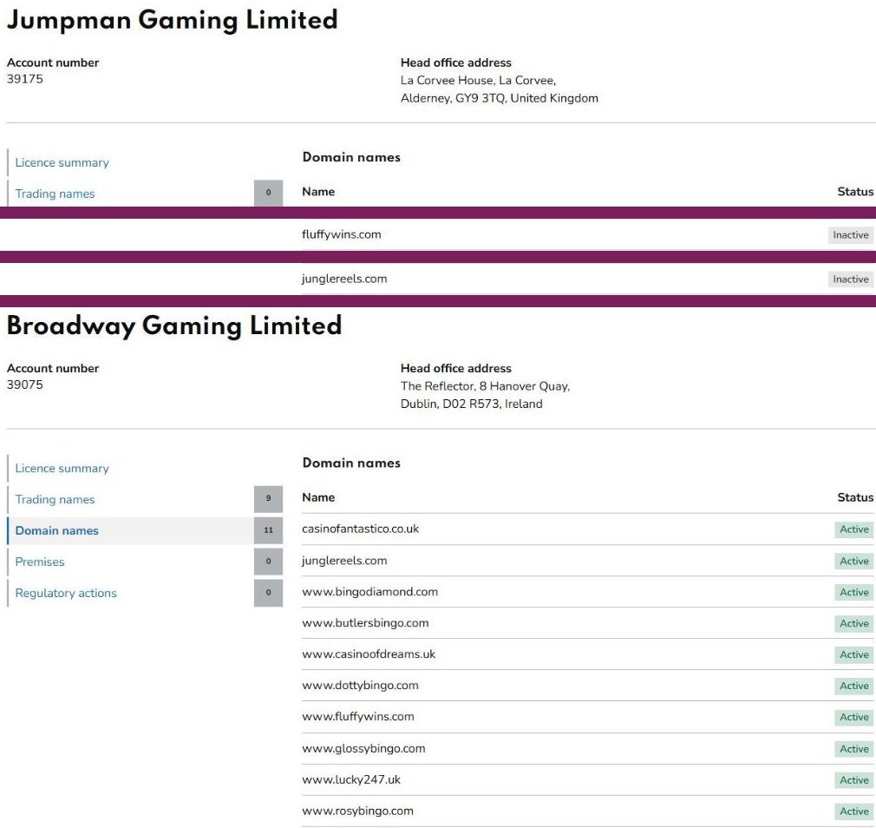The image size is (876, 828).
Task: Open Licence summary under Broadway Gaming Limited
Action: [62, 469]
